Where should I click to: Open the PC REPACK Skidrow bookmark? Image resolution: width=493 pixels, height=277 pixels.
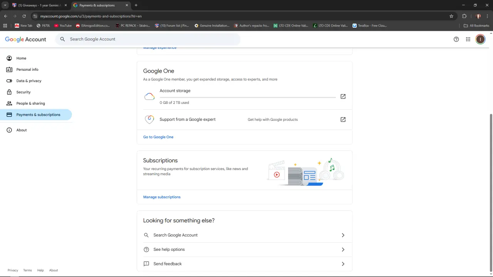(132, 26)
